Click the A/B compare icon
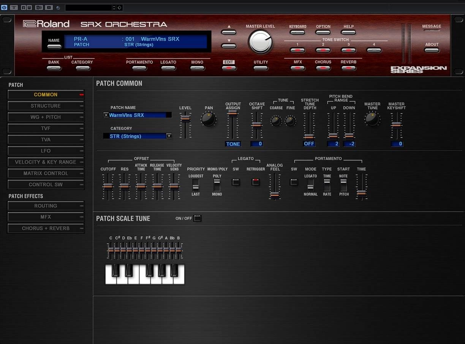This screenshot has width=465, height=344. click(39, 8)
